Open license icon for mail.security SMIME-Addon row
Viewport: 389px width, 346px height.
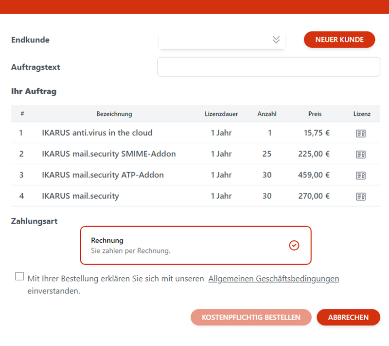coord(361,154)
